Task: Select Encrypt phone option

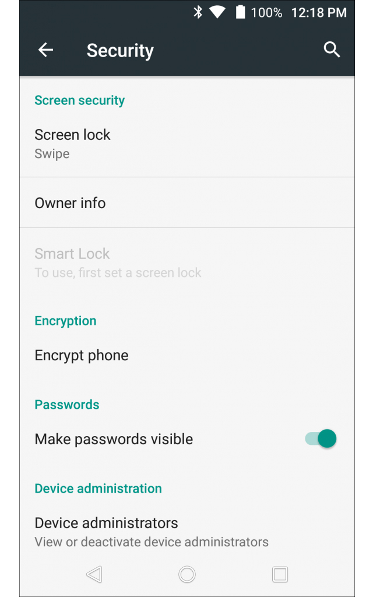Action: [82, 356]
